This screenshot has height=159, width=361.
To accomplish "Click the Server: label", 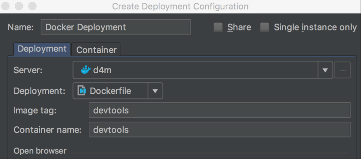I will [x=28, y=70].
